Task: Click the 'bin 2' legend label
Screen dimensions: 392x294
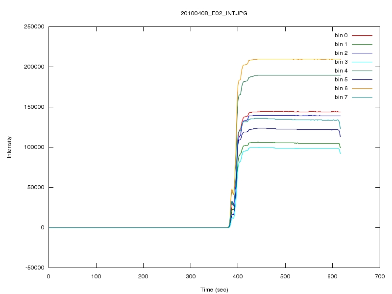Action: 341,53
